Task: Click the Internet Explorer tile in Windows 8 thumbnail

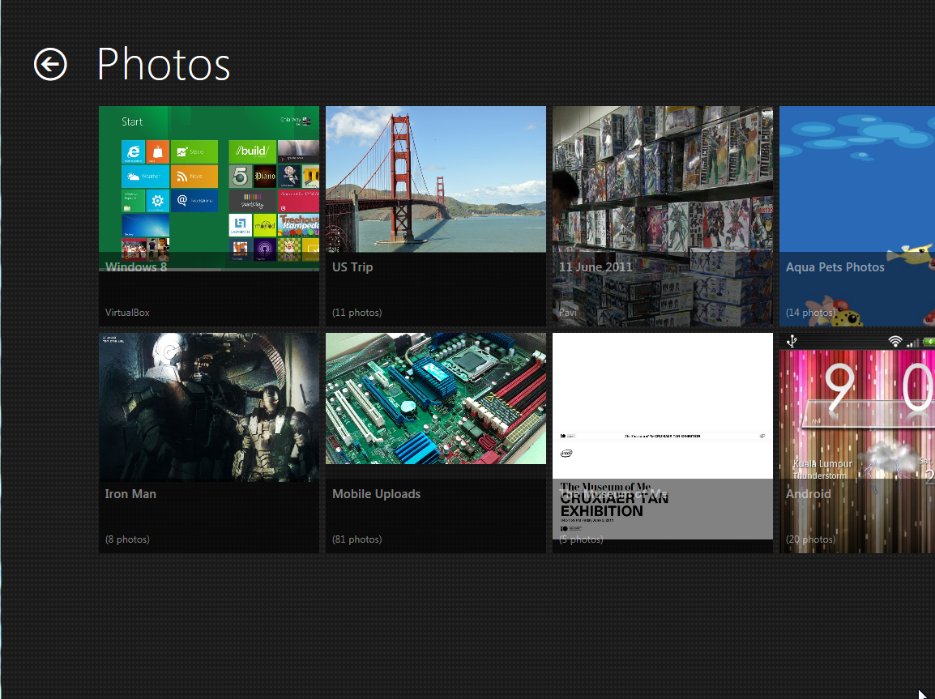Action: pyautogui.click(x=133, y=151)
